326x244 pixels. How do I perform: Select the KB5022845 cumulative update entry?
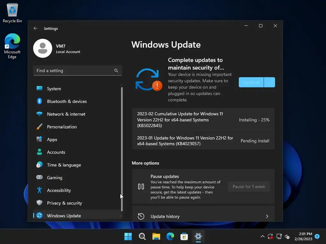click(x=203, y=120)
